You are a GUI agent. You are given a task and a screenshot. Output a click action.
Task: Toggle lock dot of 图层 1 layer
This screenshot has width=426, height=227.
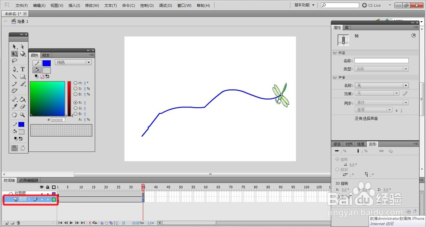(48, 200)
